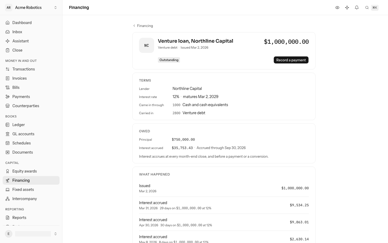Click the Northline Capital lender value
The width and height of the screenshot is (388, 243).
tap(187, 89)
